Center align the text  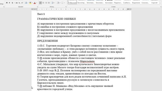[x=43, y=3]
